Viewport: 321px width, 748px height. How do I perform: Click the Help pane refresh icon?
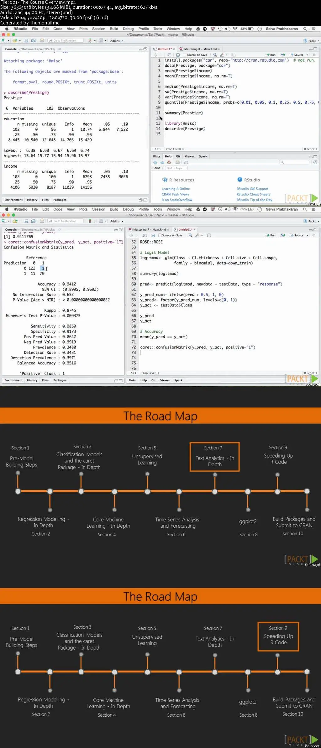point(315,162)
